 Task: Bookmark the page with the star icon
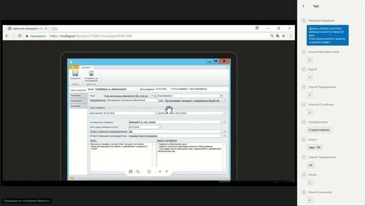[284, 36]
